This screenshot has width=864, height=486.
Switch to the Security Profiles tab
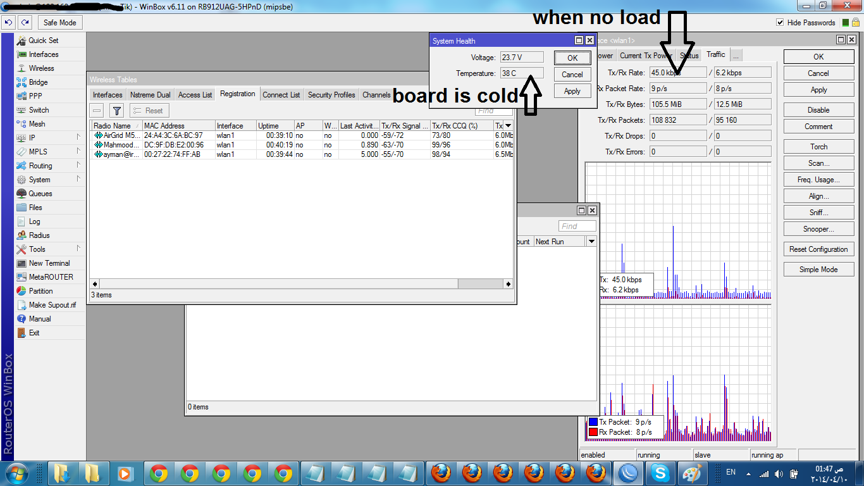click(331, 94)
